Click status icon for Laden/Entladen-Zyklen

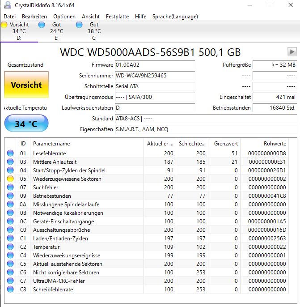tap(10, 238)
